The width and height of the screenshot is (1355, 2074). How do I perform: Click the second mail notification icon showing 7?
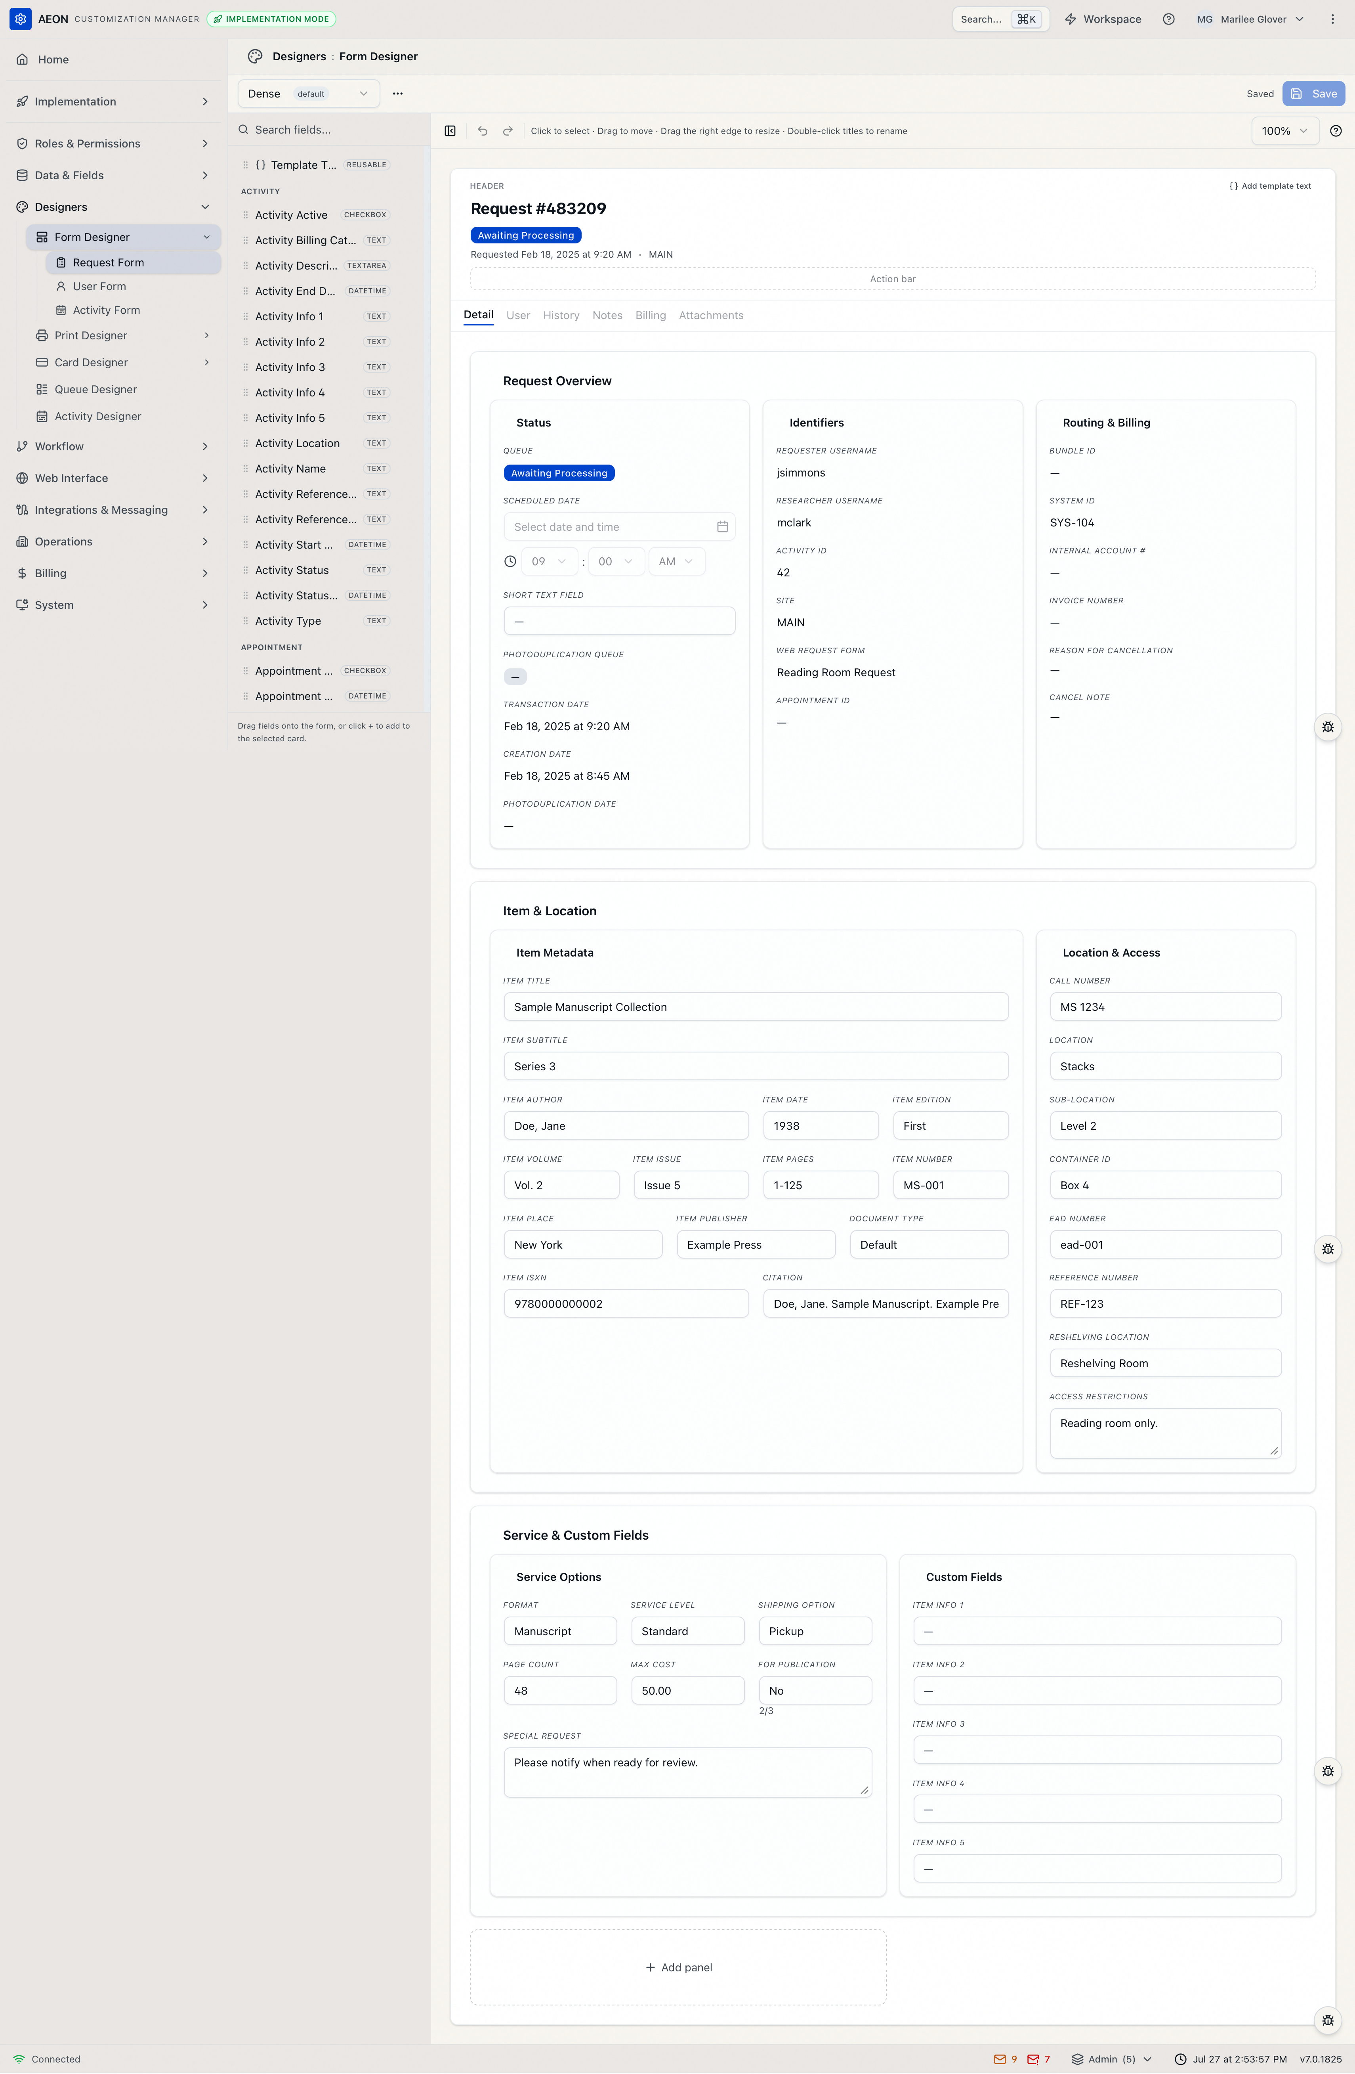[x=1033, y=2059]
